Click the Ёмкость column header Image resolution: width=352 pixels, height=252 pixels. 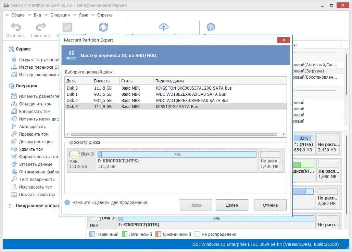pyautogui.click(x=105, y=81)
